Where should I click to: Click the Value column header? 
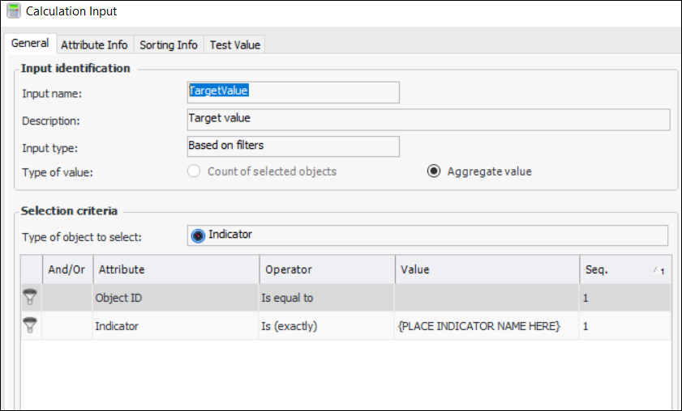click(x=487, y=269)
